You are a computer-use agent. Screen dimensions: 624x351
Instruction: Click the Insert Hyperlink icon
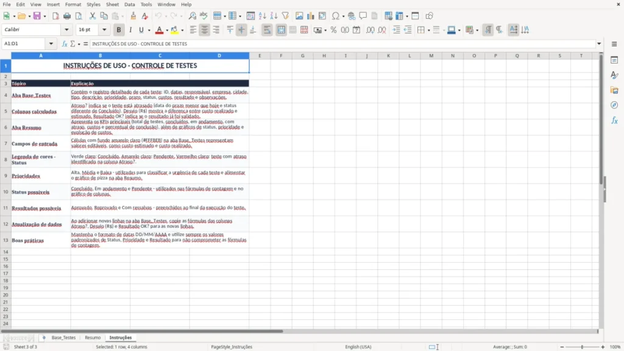352,16
